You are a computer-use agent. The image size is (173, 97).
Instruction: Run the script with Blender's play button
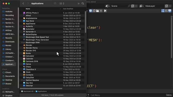tap(105, 11)
